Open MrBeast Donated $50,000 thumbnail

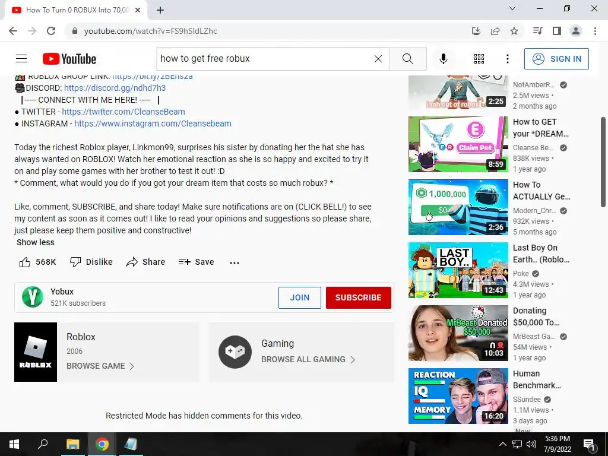[x=458, y=333]
